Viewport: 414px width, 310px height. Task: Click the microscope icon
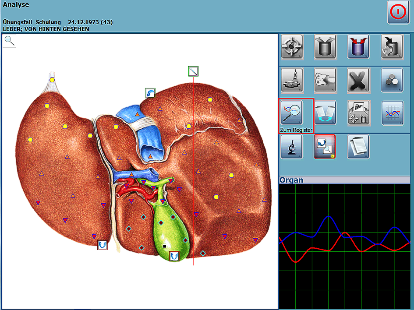point(292,147)
